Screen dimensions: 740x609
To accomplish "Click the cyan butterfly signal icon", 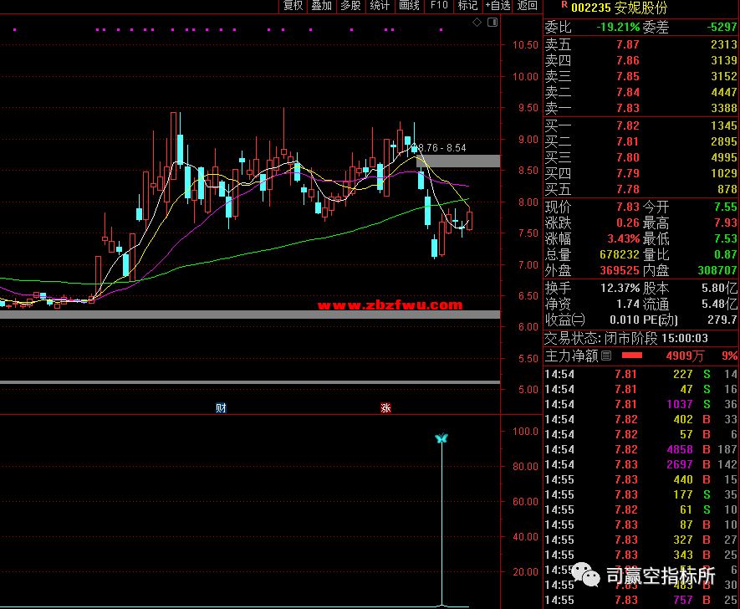I will coord(441,439).
